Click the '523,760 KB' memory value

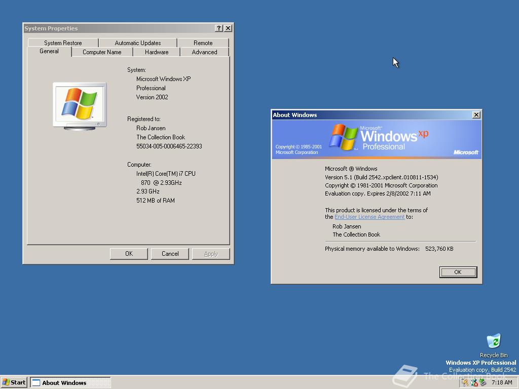[x=439, y=249]
